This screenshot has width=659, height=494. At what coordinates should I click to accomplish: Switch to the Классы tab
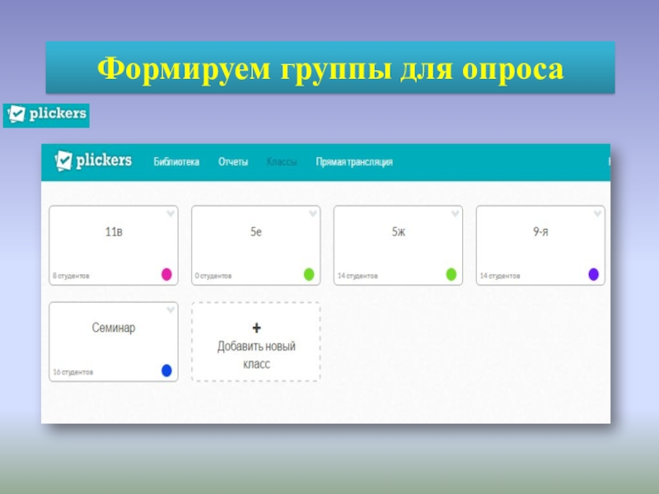pyautogui.click(x=282, y=161)
